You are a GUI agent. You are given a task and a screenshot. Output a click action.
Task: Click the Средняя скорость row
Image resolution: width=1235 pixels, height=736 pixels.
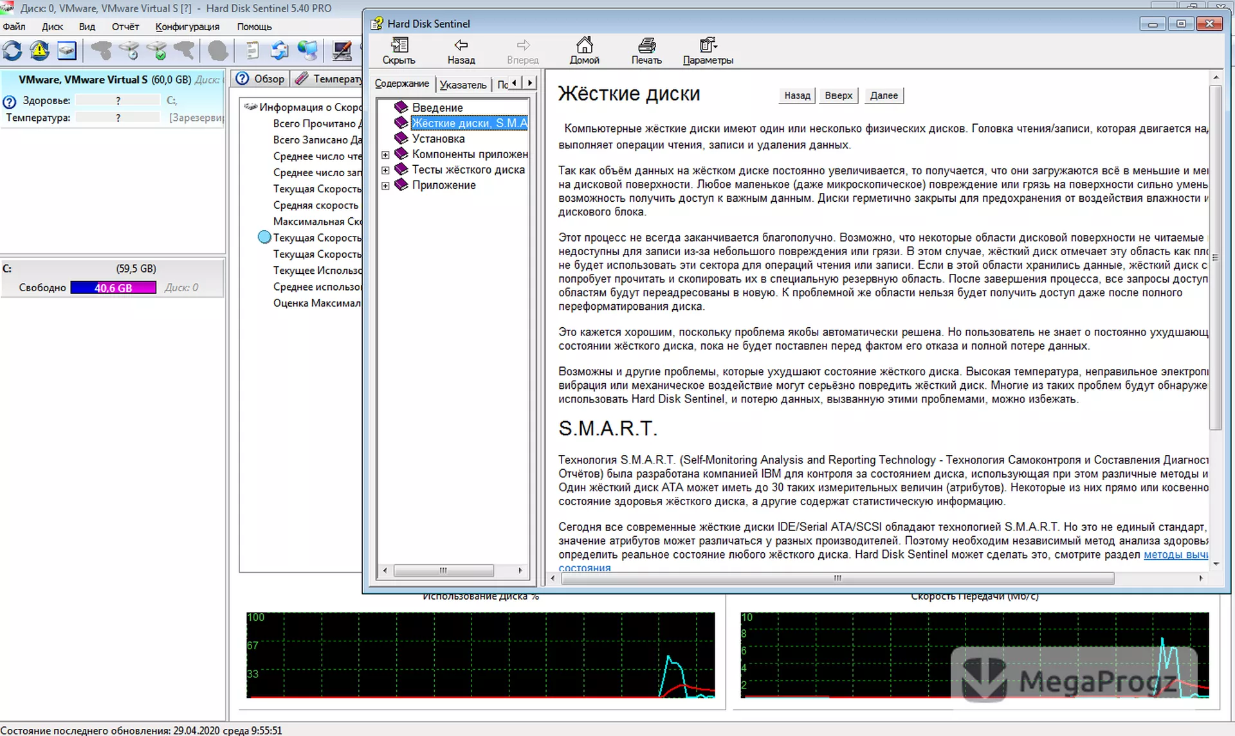point(315,205)
